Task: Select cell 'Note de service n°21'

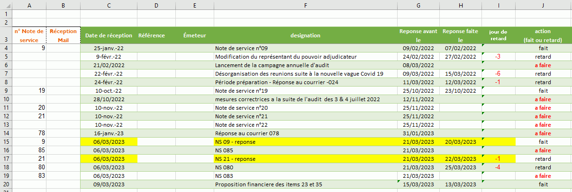Action: tap(306, 116)
